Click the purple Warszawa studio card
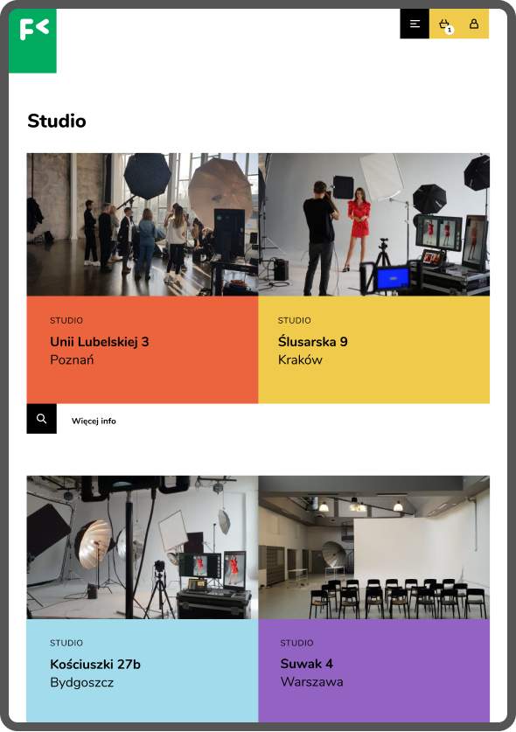Screen dimensions: 516x732 pyautogui.click(x=374, y=671)
